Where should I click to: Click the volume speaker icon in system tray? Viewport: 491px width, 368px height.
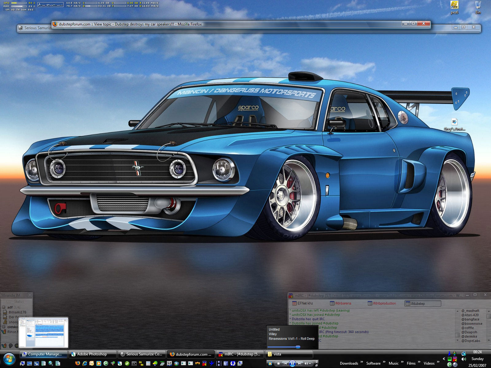pos(464,359)
